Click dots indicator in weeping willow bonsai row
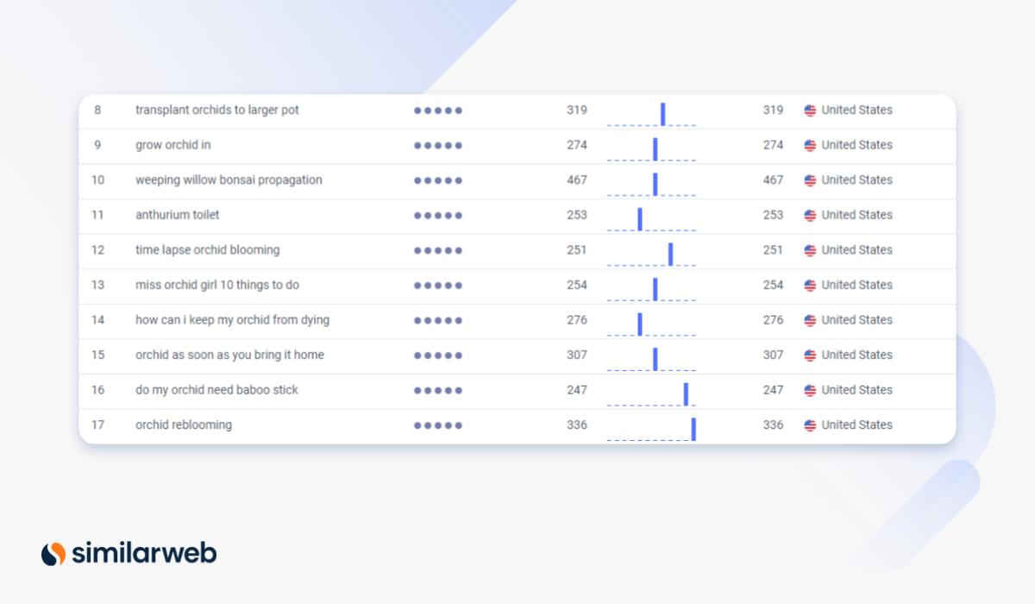 point(438,180)
